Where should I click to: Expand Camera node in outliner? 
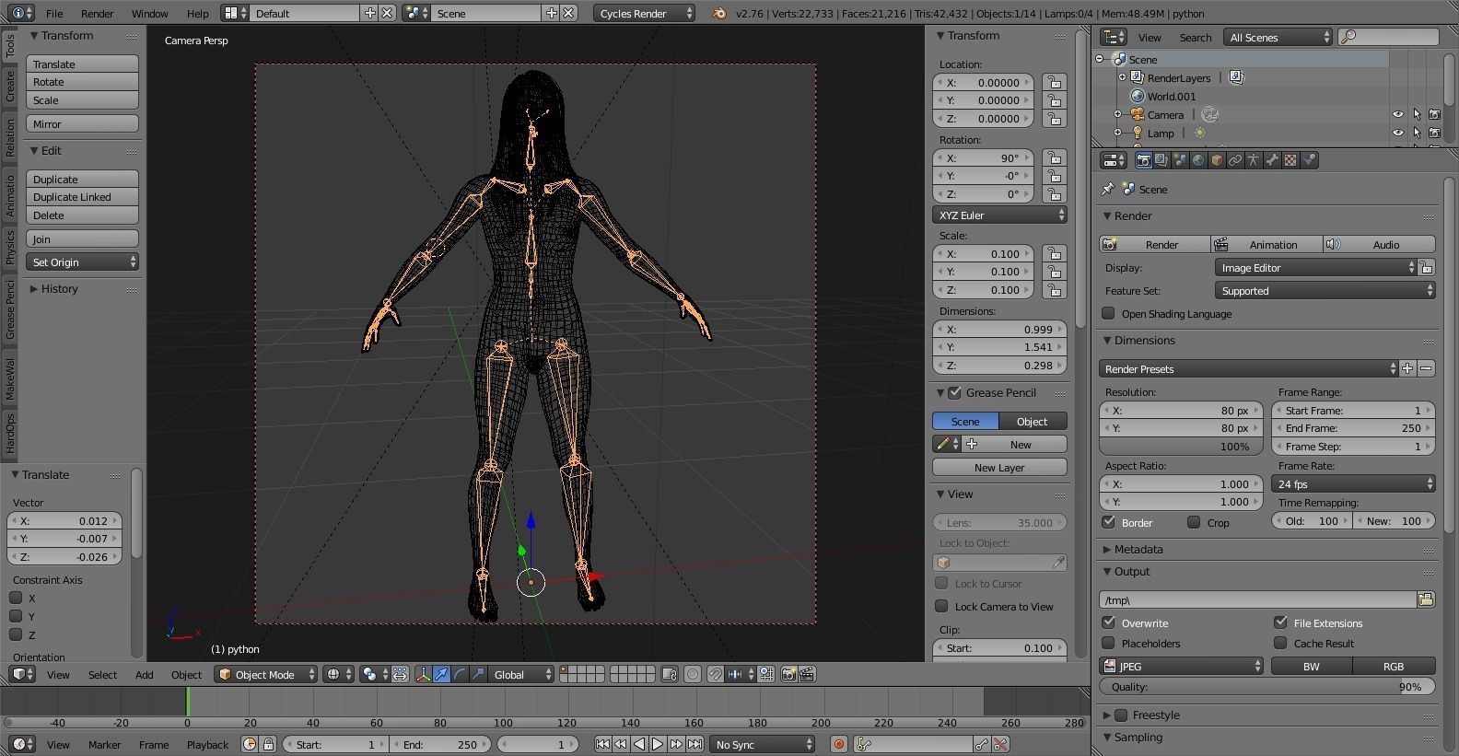1117,115
